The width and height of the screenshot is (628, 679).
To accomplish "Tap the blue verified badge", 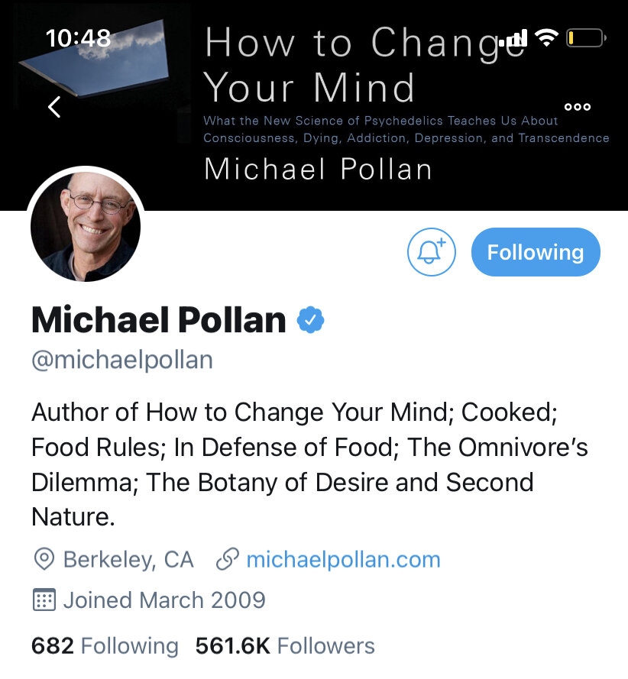I will (x=310, y=320).
